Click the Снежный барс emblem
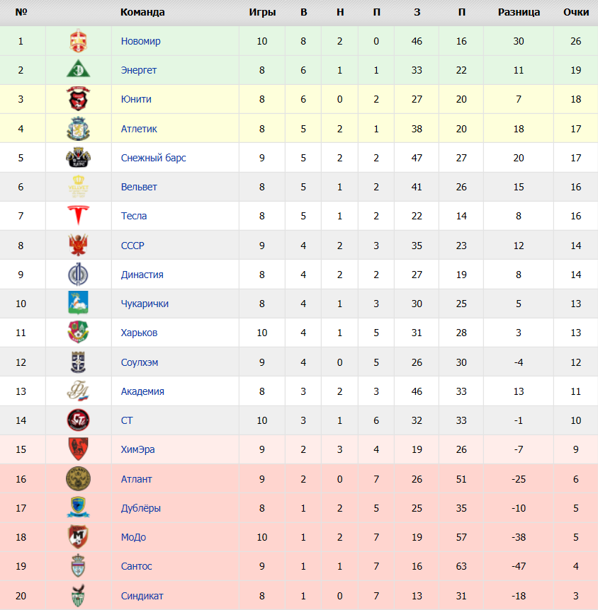This screenshot has height=610, width=598. 79,158
